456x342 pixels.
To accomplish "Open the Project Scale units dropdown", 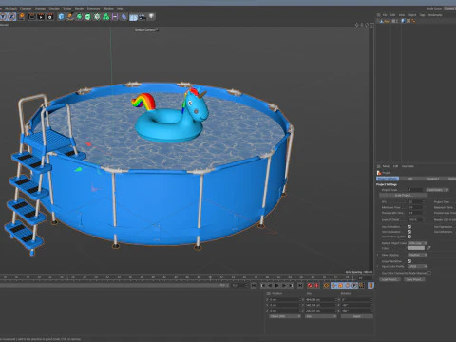I will (437, 190).
